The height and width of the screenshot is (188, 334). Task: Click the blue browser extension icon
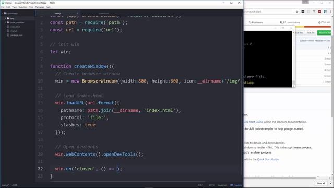(x=325, y=11)
